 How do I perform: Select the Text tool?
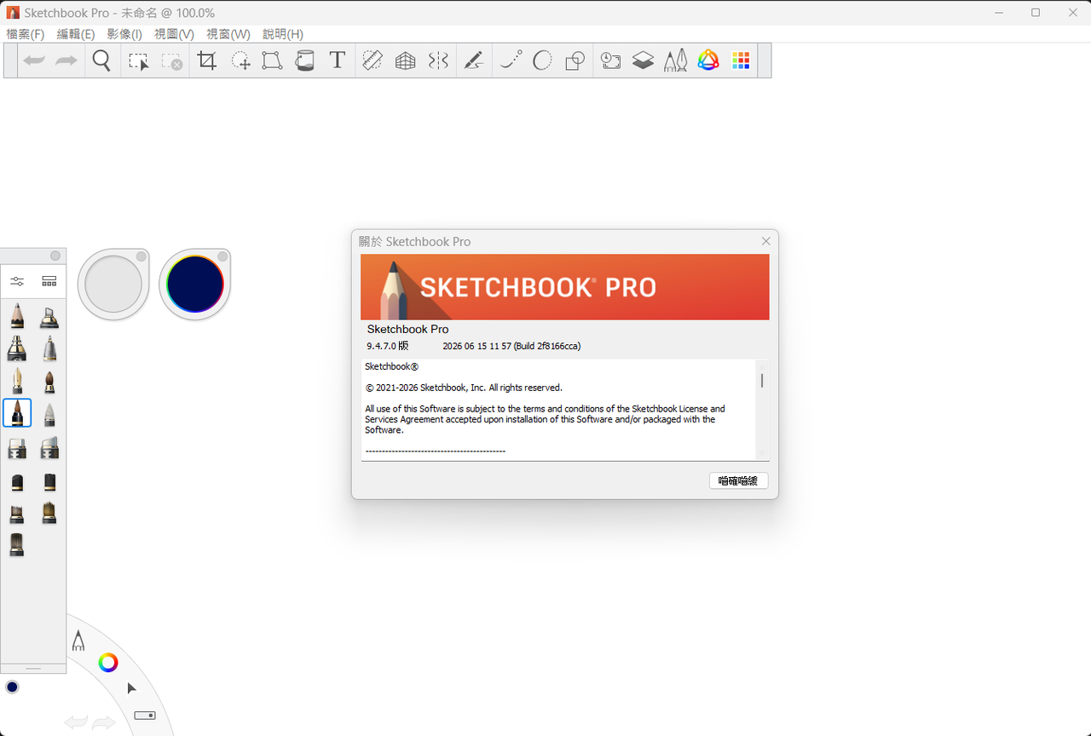pyautogui.click(x=338, y=60)
